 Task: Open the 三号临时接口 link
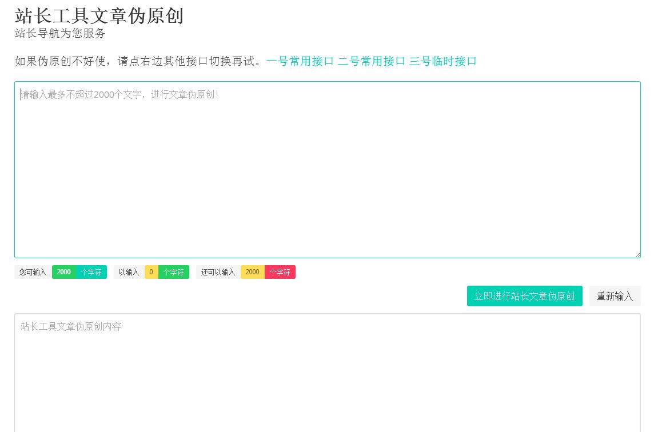[442, 62]
